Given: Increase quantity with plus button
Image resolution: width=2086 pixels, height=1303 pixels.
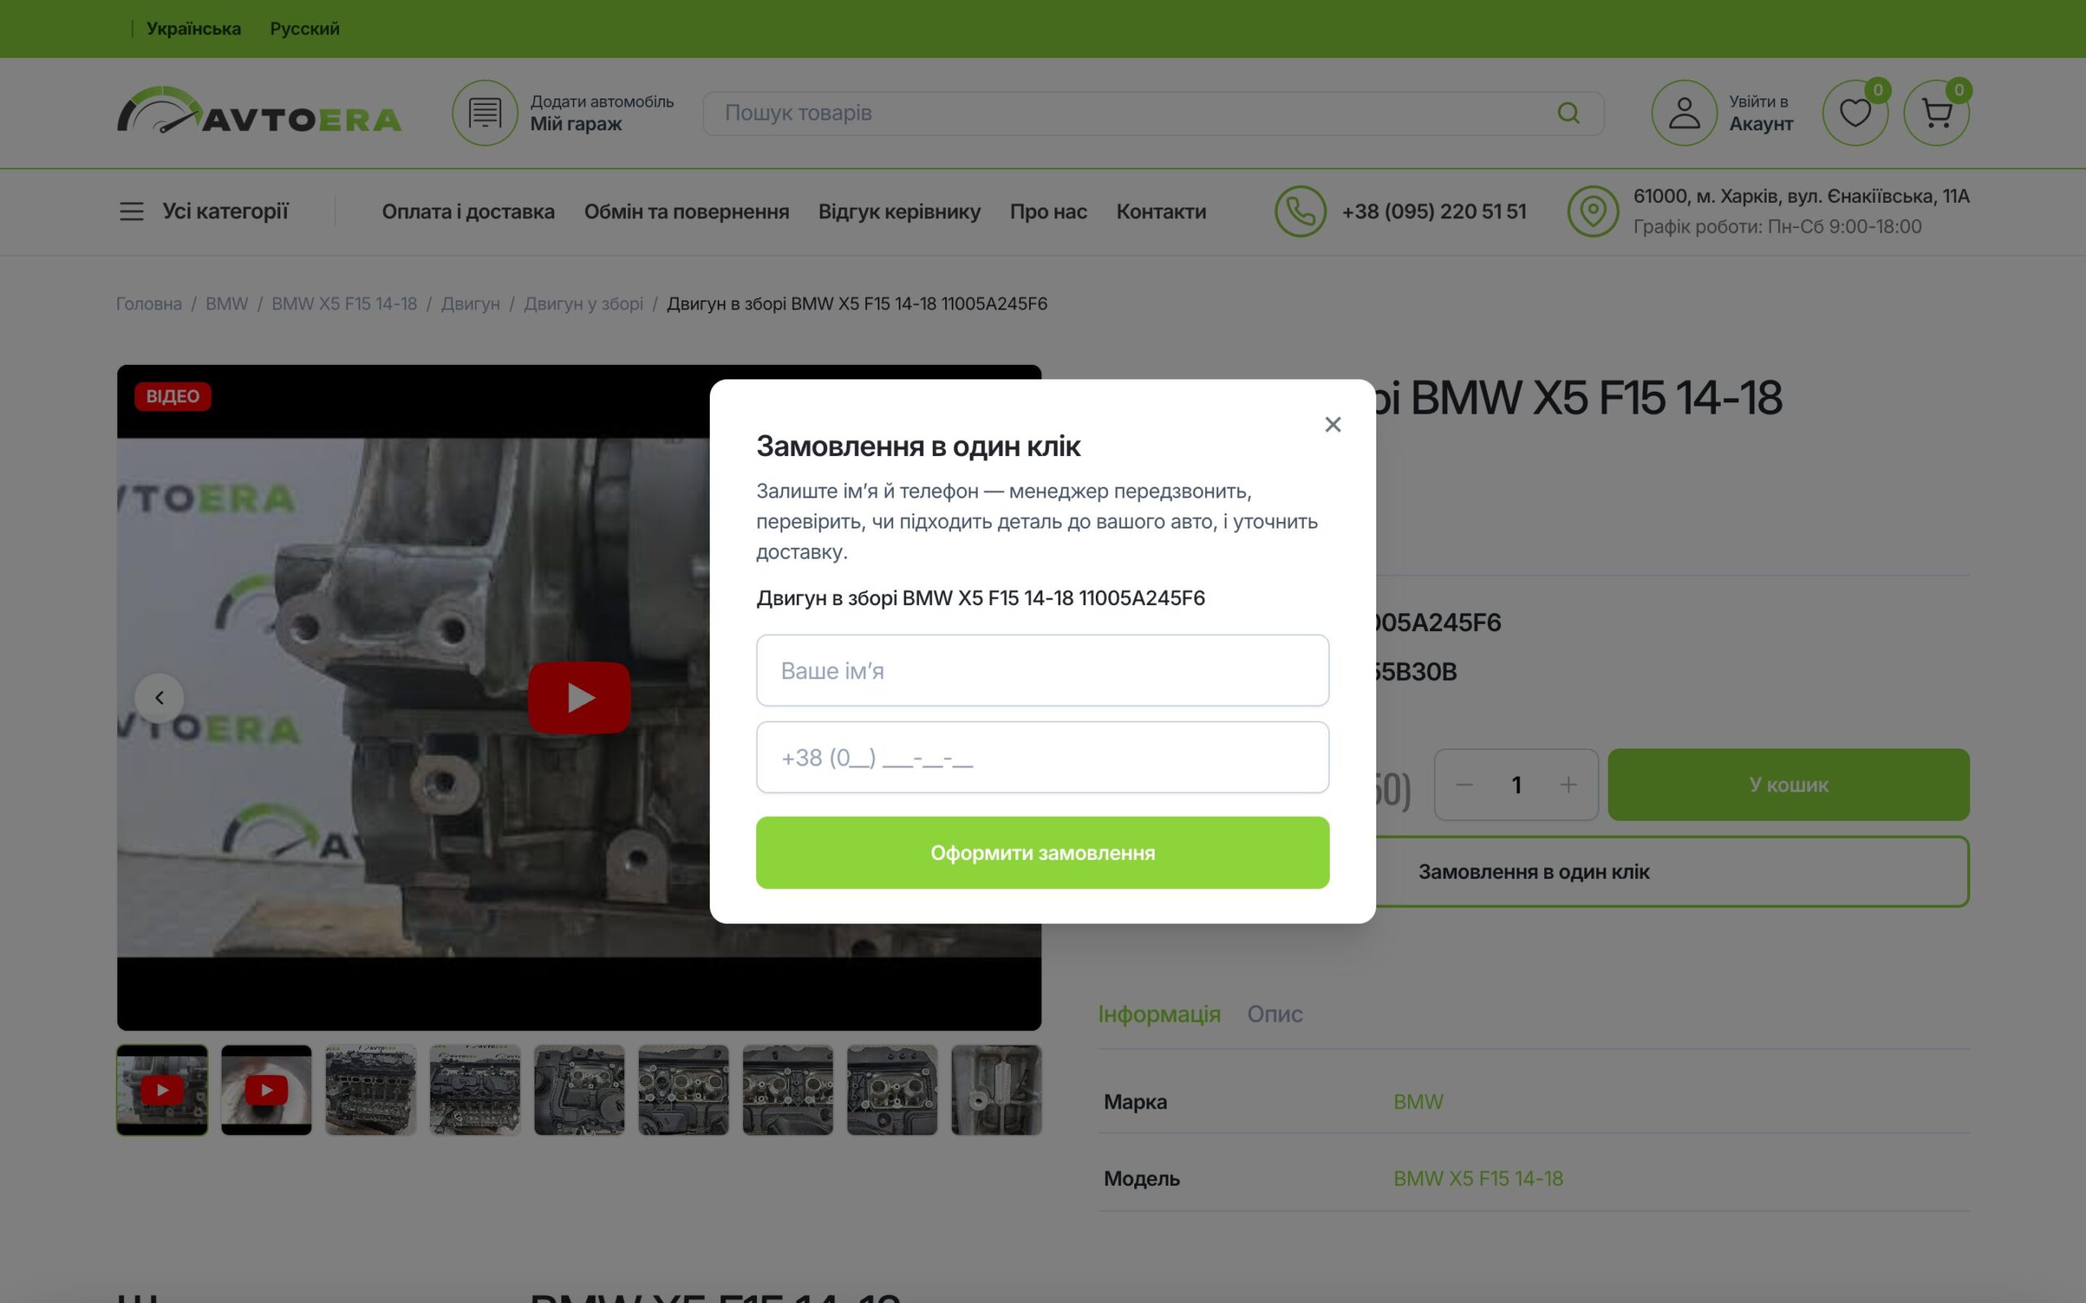Looking at the screenshot, I should pos(1568,784).
